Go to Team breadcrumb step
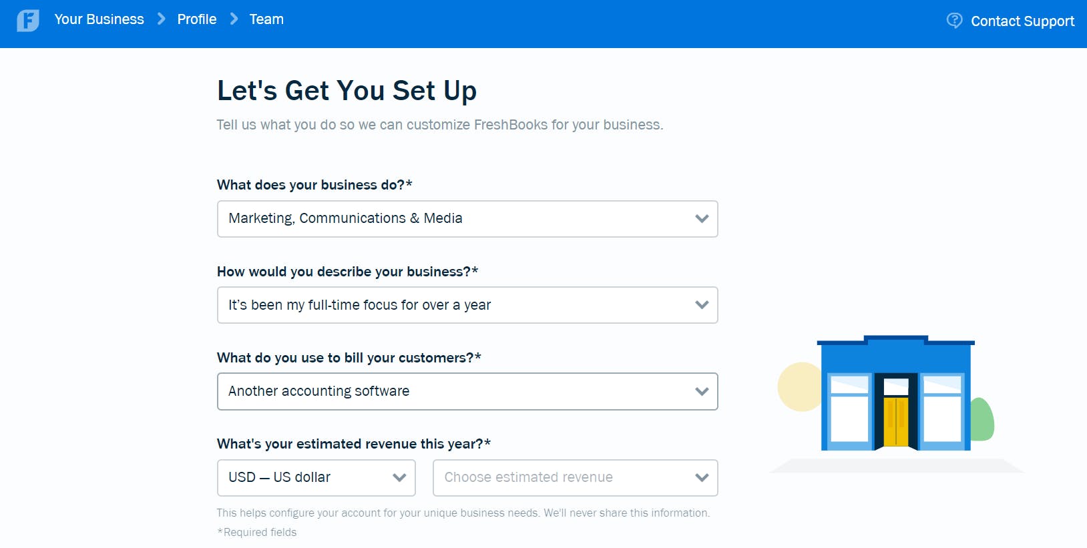The width and height of the screenshot is (1087, 548). pyautogui.click(x=266, y=19)
